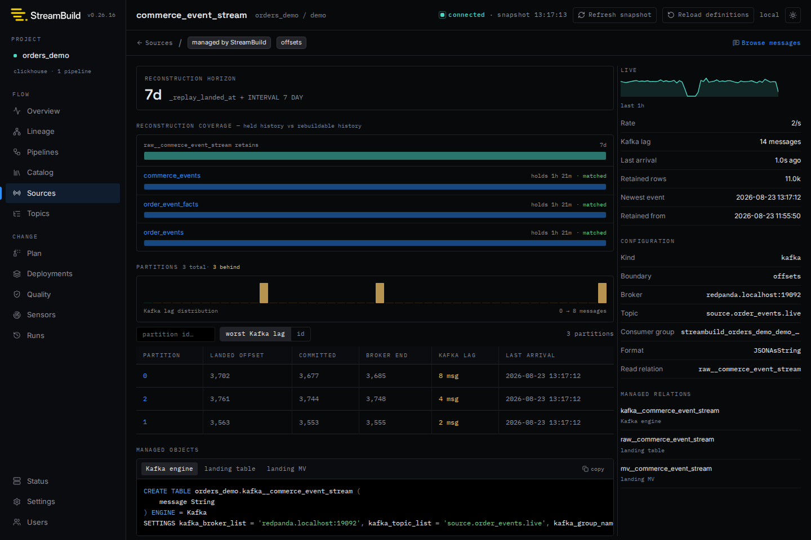Image resolution: width=811 pixels, height=540 pixels.
Task: Sort partitions by worst Kafka lag
Action: click(x=255, y=334)
